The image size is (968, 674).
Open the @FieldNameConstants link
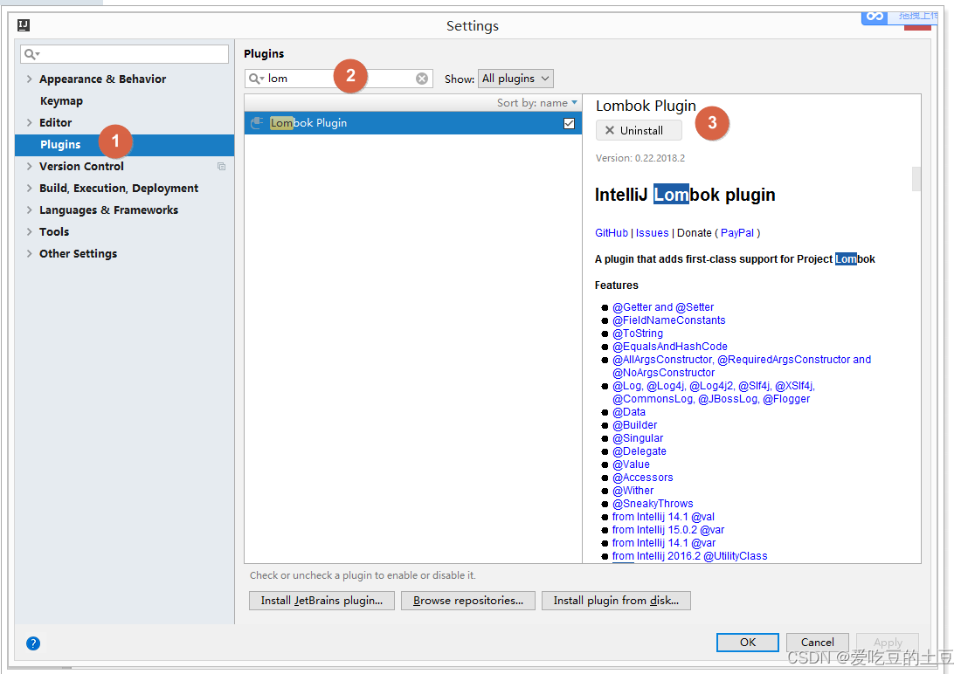[x=668, y=320]
